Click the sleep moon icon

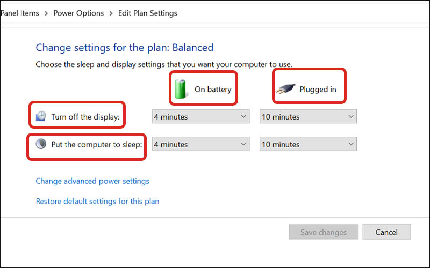point(42,144)
